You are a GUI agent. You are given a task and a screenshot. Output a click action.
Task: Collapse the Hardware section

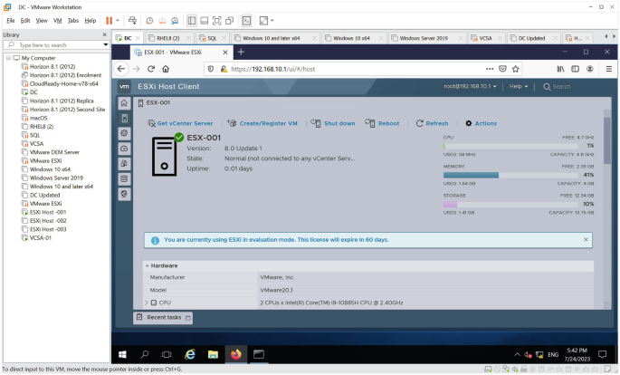point(147,265)
